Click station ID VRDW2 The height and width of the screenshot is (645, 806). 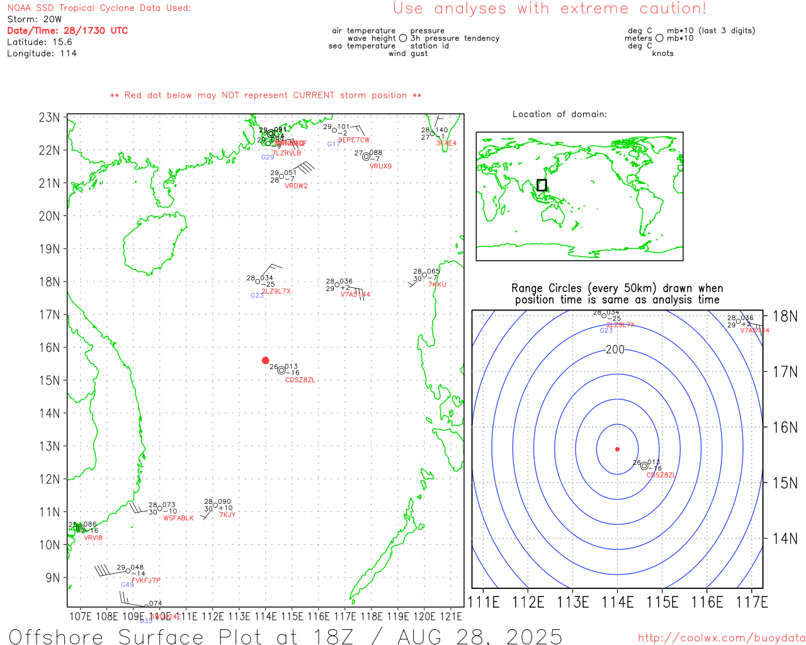tap(296, 186)
